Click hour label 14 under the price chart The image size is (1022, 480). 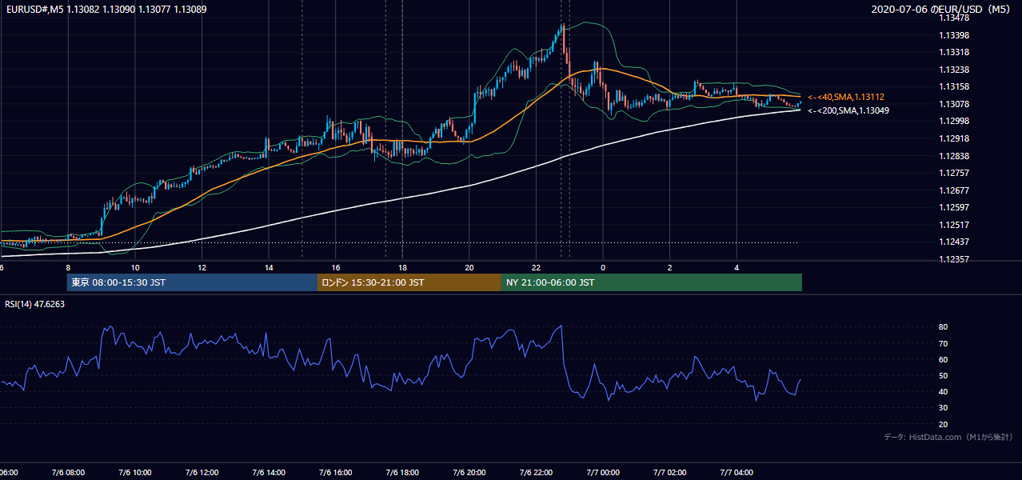(269, 267)
